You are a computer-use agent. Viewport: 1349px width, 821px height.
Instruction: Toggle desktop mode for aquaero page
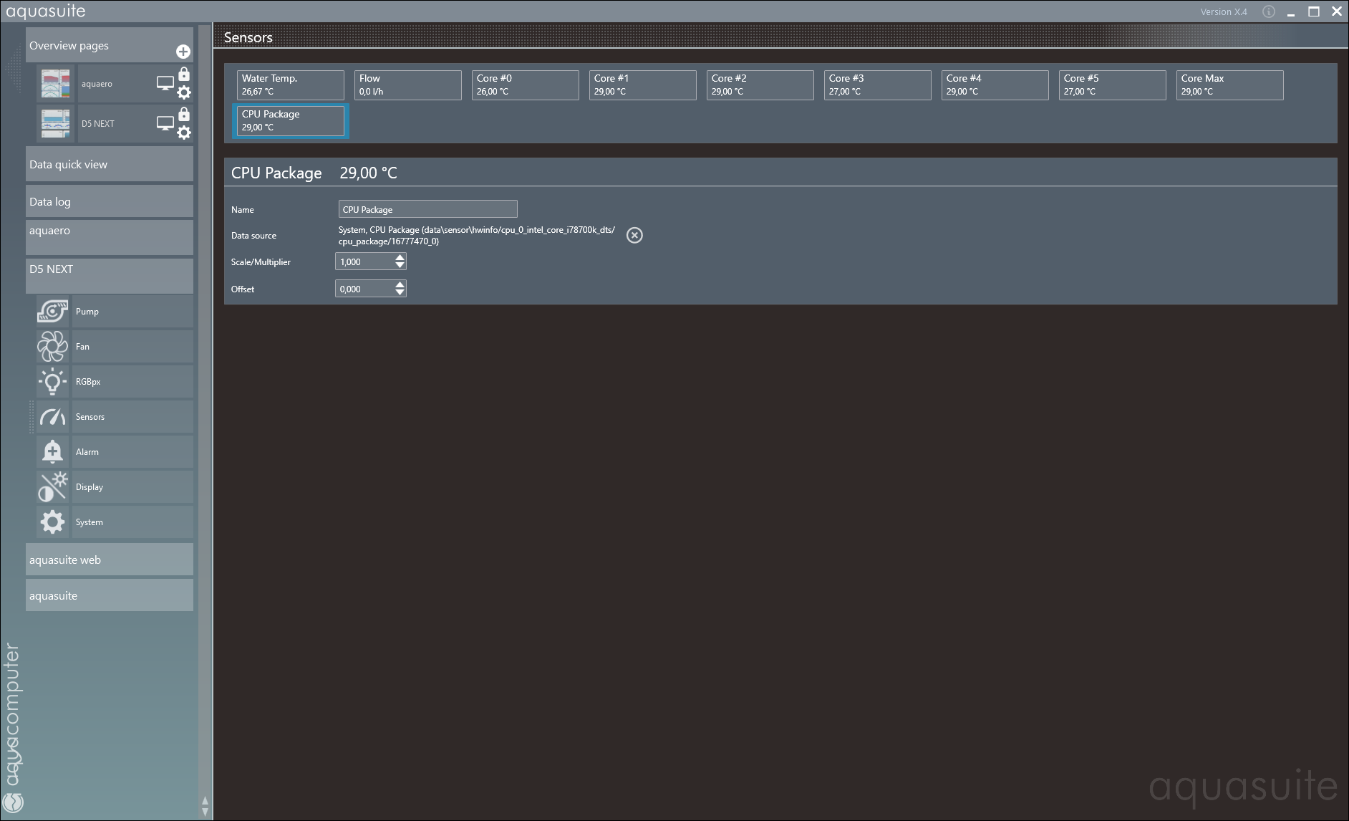[165, 84]
